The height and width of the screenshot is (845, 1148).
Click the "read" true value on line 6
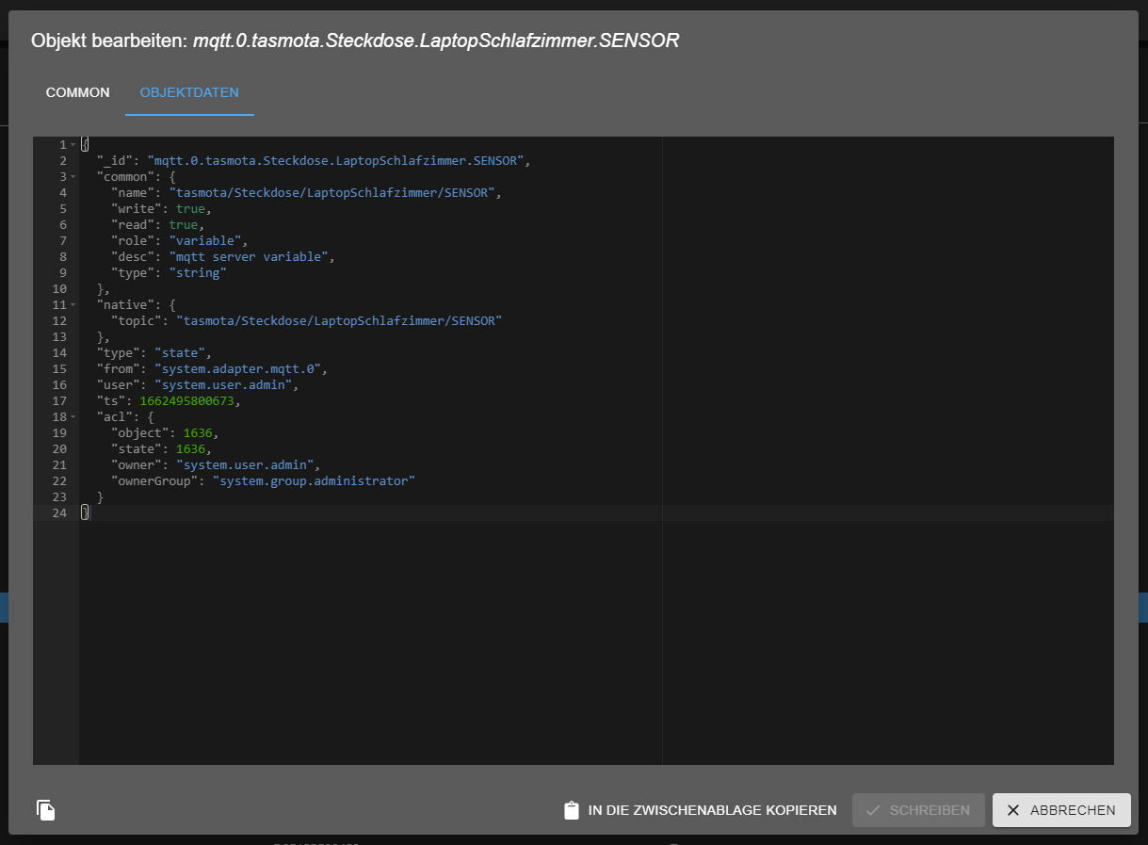click(x=183, y=225)
